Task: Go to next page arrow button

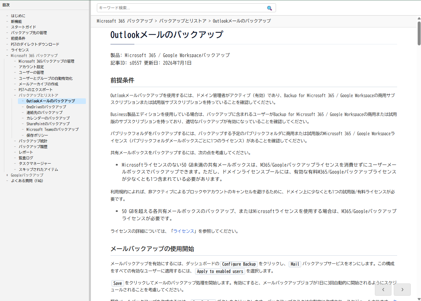Action: [x=402, y=289]
